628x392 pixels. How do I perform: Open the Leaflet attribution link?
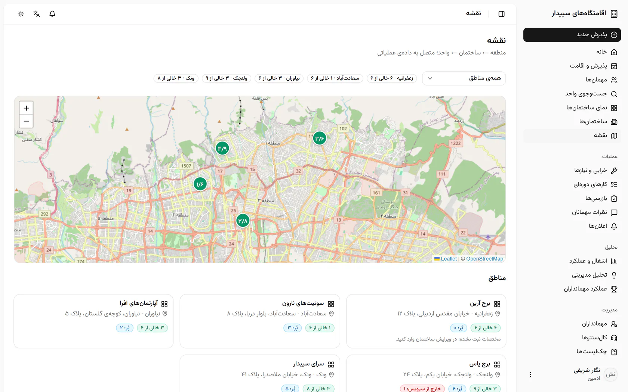point(446,259)
